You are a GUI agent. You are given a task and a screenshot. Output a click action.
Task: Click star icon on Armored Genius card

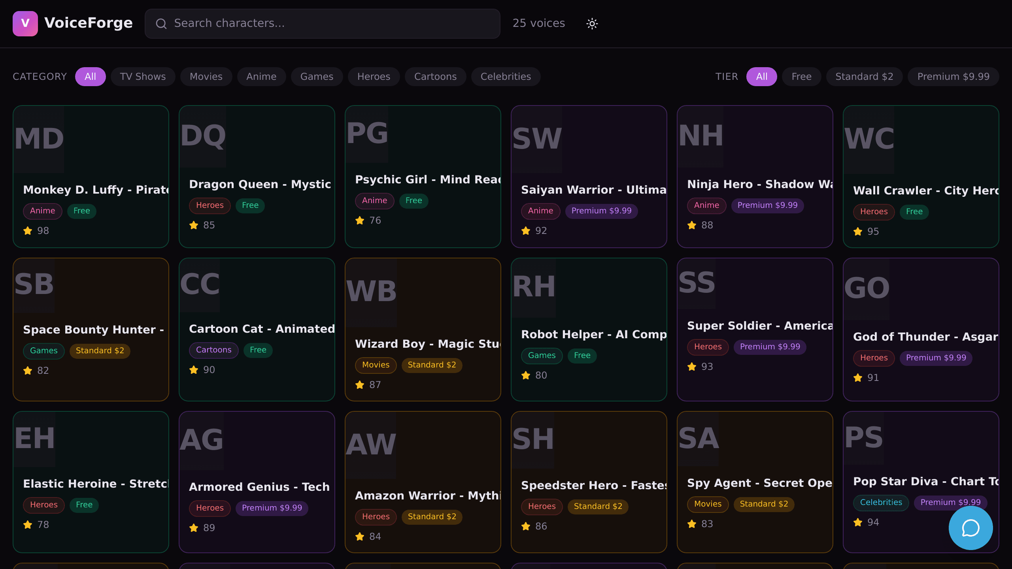pyautogui.click(x=194, y=528)
